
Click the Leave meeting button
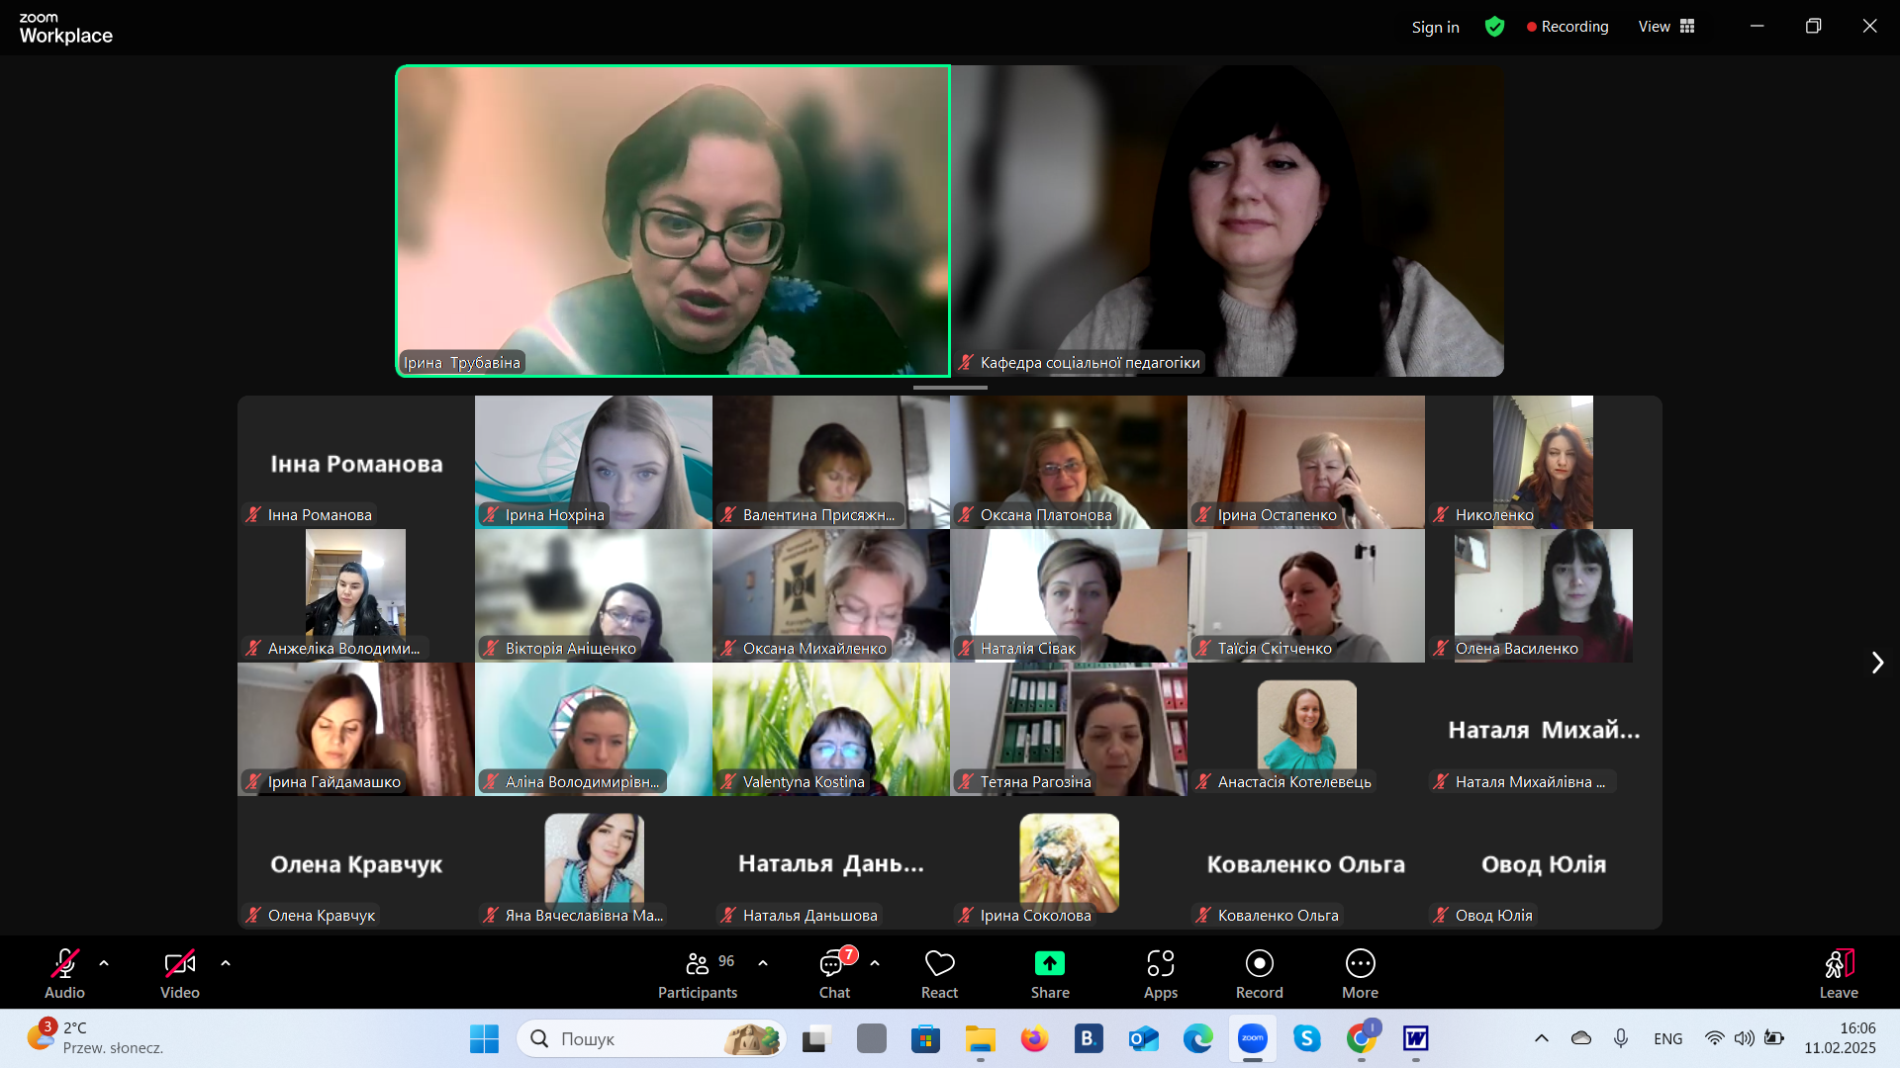click(x=1839, y=973)
